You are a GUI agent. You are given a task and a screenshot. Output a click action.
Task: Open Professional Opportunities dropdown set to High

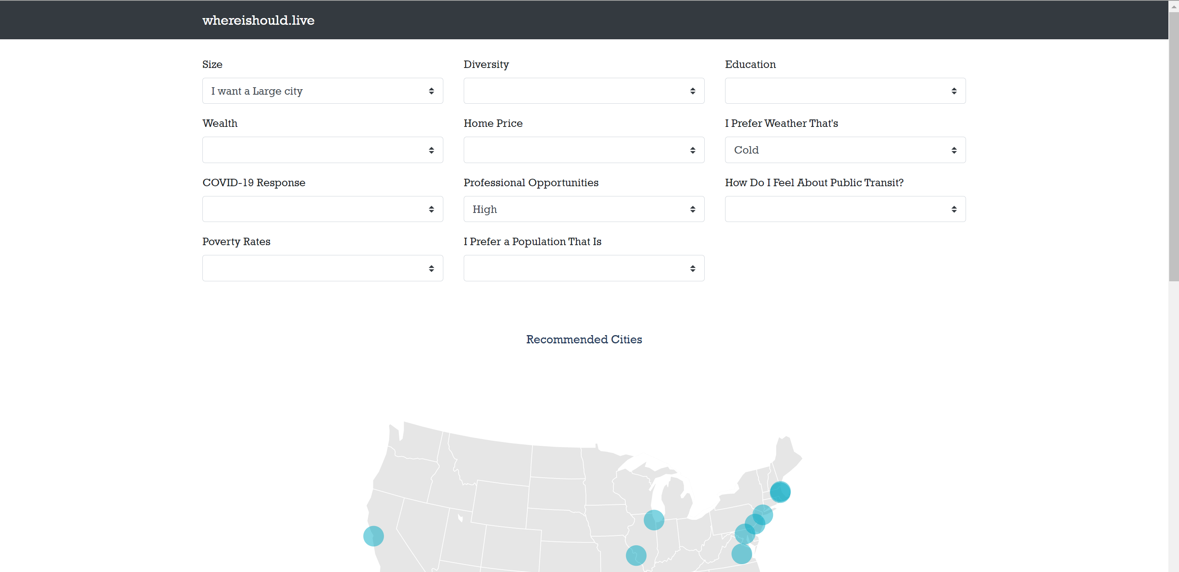pos(584,209)
